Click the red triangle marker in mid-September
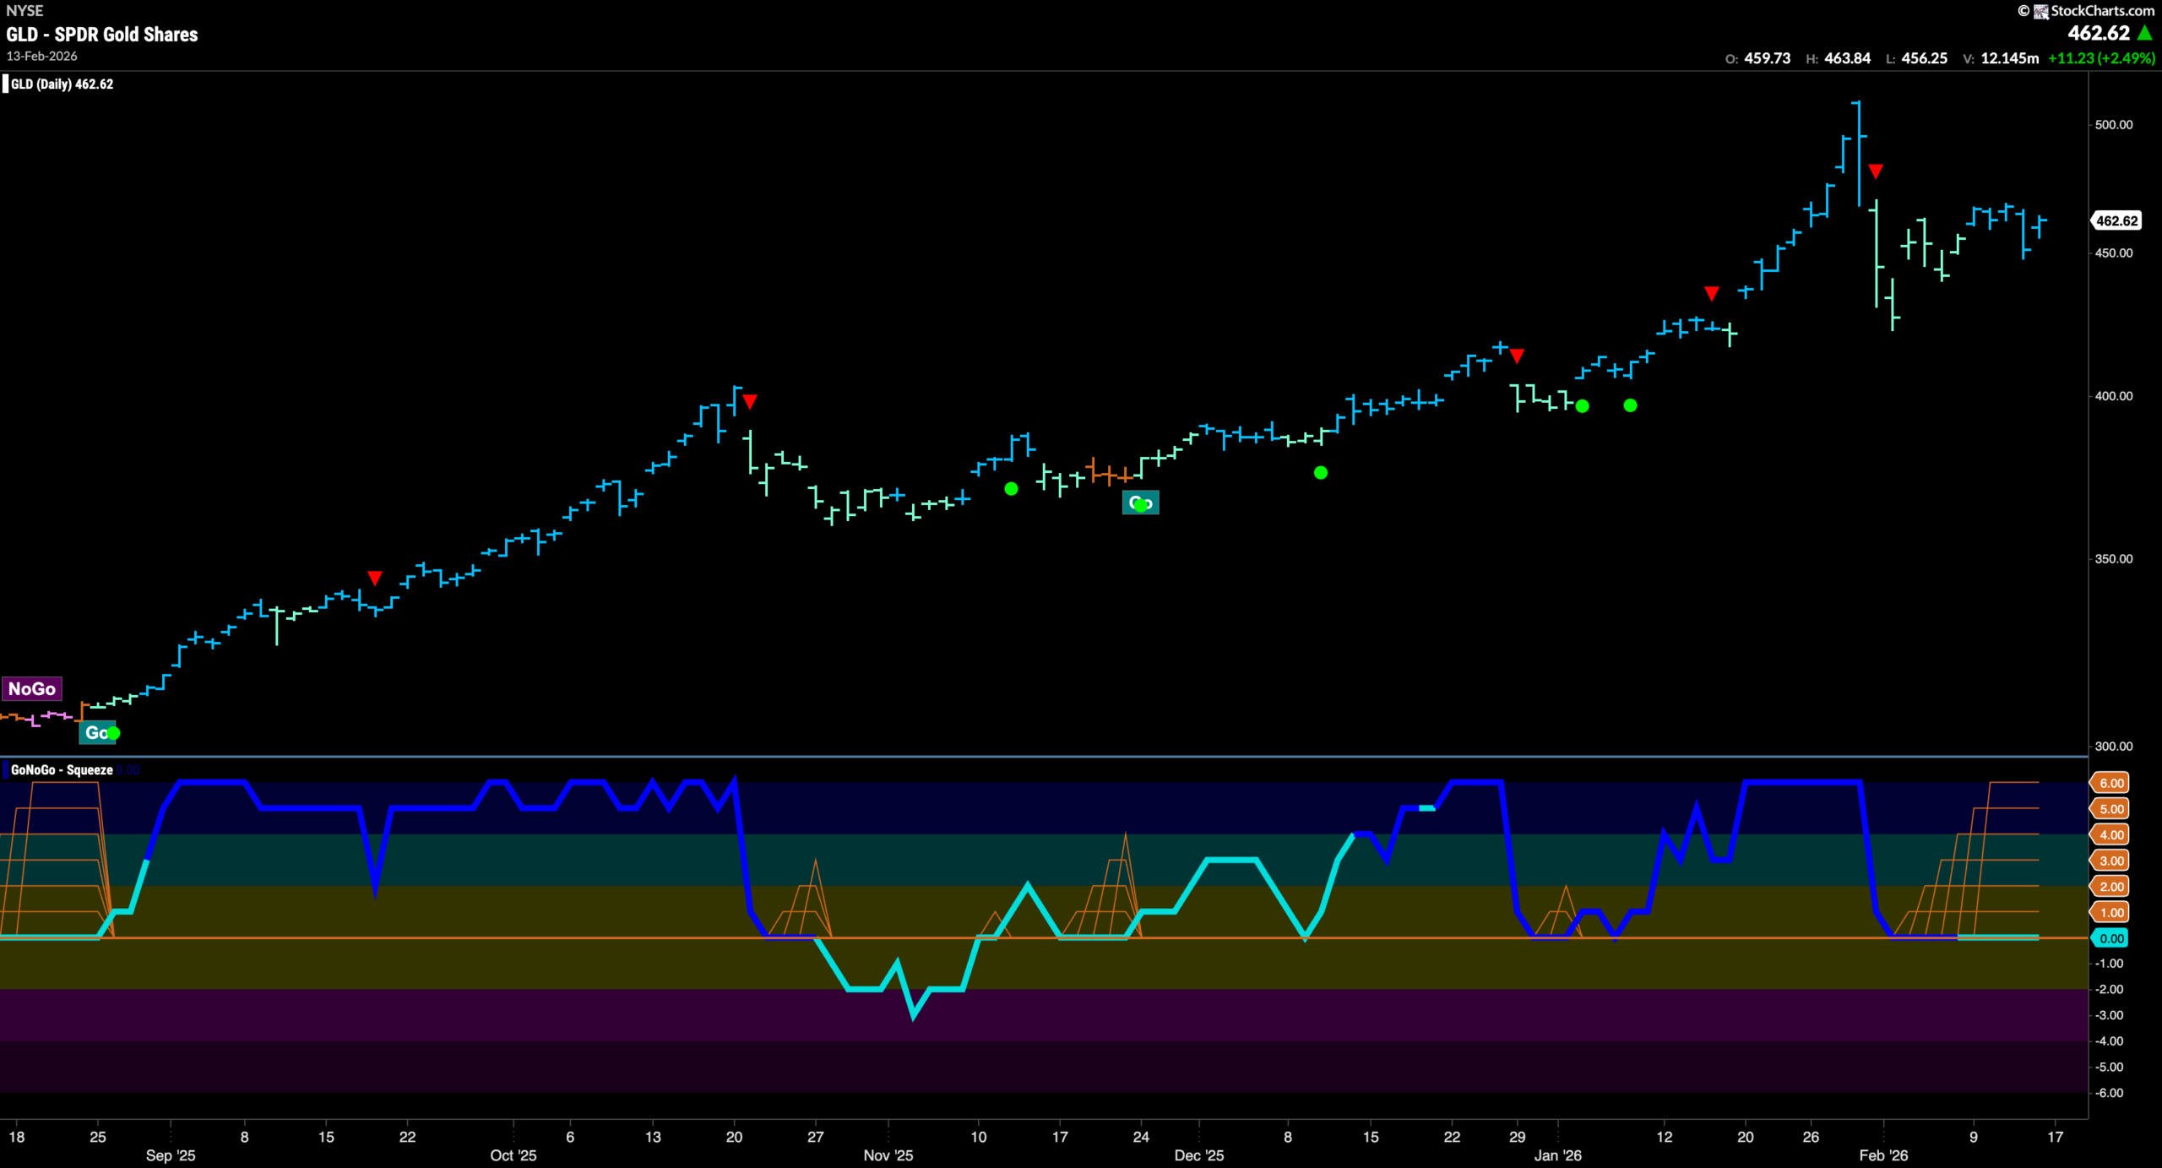The height and width of the screenshot is (1168, 2162). (x=375, y=578)
